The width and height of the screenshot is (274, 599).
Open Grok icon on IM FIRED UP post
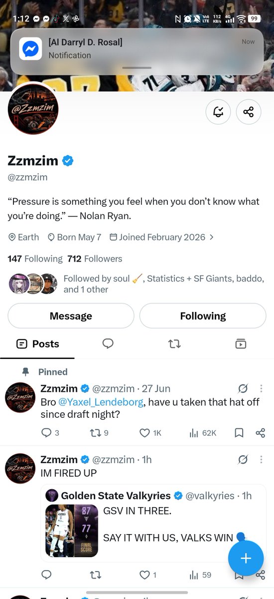[x=243, y=459]
